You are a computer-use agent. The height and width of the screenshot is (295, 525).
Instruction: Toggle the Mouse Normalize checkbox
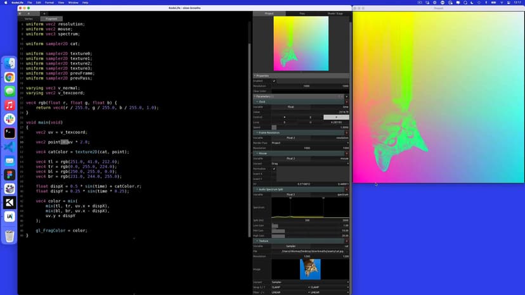click(x=274, y=169)
